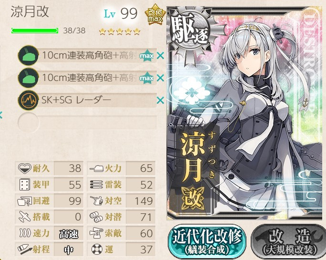Click the 雷装 torpedo icon
This screenshot has height=260, width=326.
pos(96,184)
